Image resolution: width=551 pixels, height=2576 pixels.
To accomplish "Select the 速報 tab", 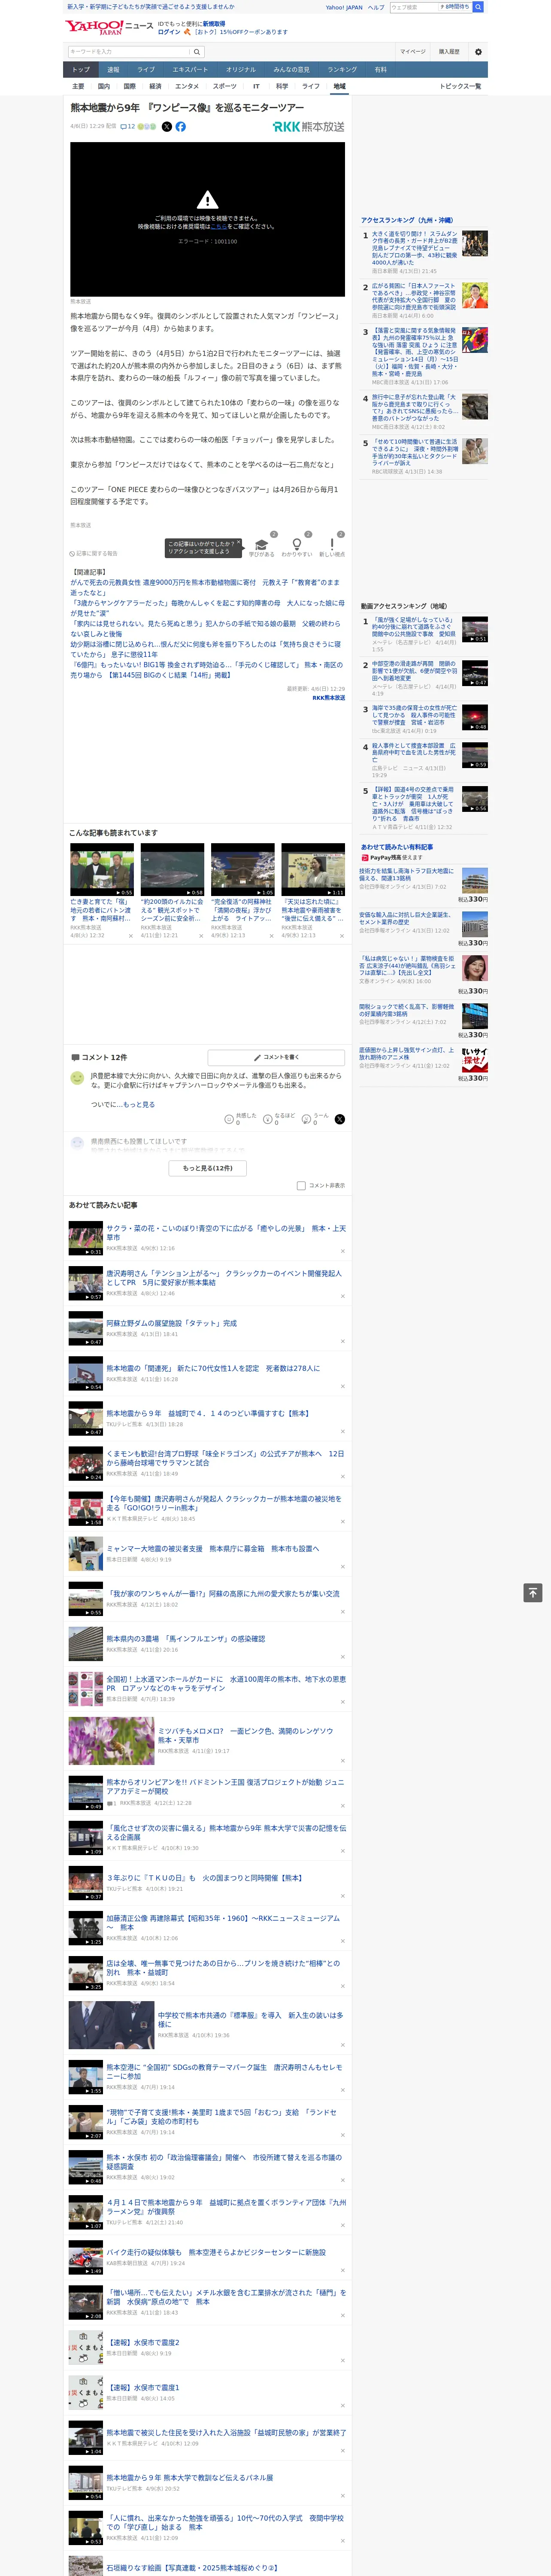I will tap(113, 70).
